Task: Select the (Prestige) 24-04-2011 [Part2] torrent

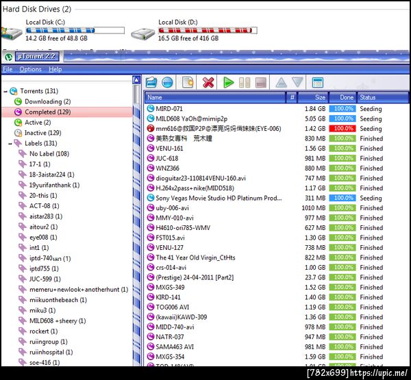Action: (277, 277)
